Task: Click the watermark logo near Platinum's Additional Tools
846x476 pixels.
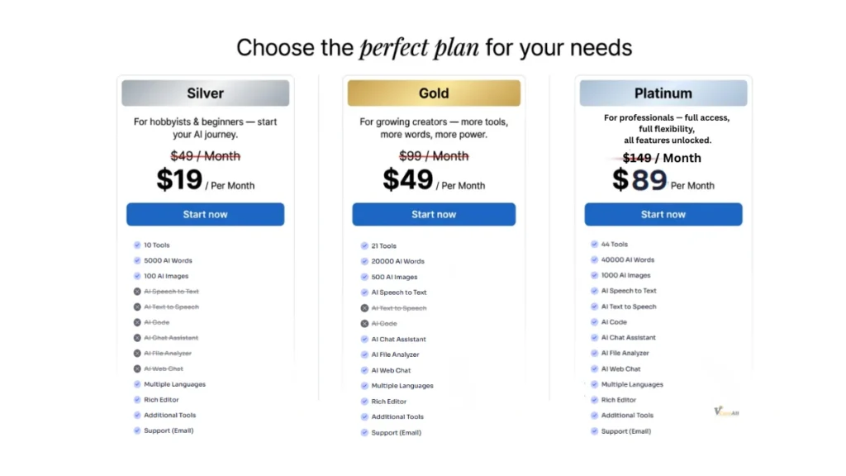Action: 725,411
